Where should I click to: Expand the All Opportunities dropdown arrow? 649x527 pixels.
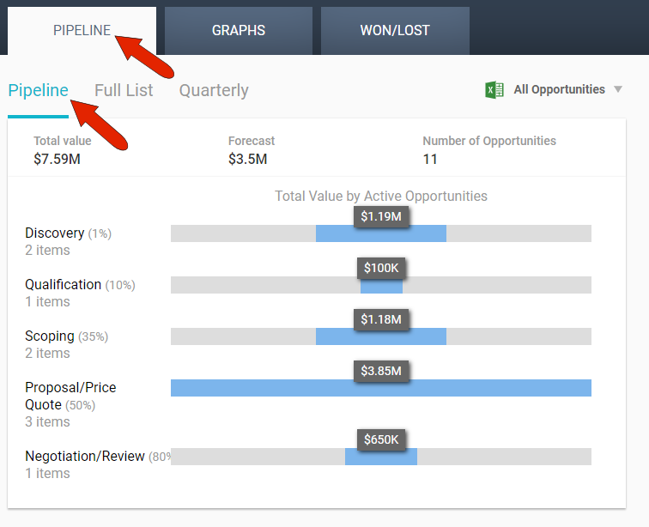click(x=618, y=89)
